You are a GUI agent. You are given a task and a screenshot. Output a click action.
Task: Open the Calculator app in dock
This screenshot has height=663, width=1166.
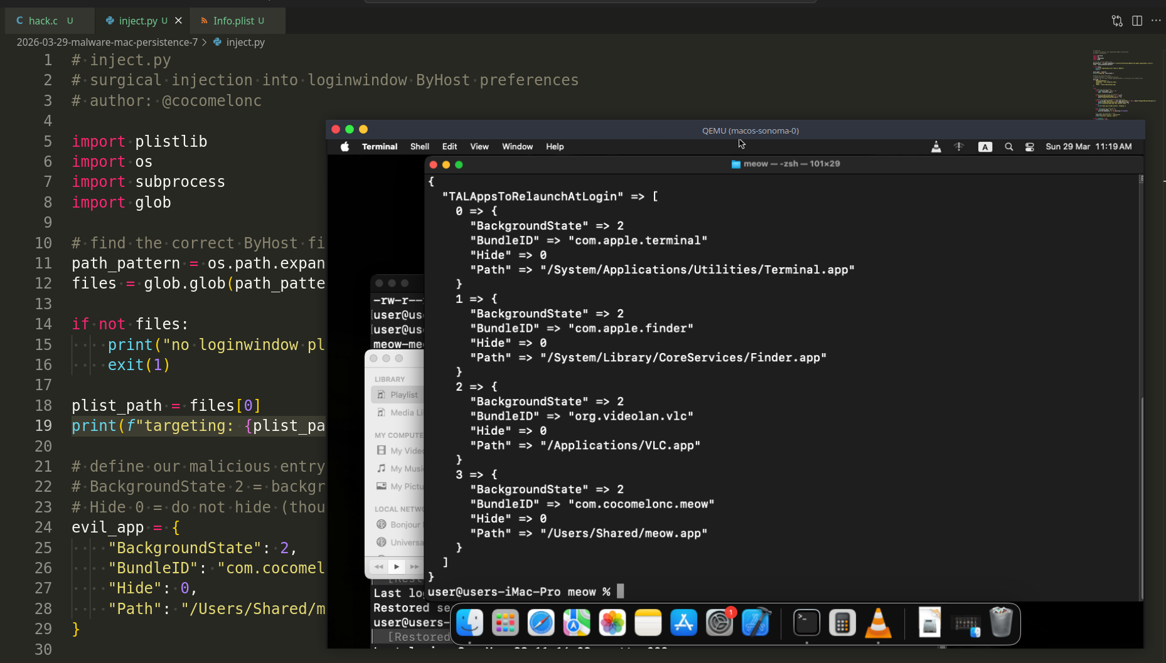pos(842,623)
